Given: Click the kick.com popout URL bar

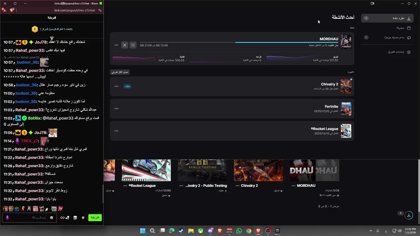Looking at the screenshot, I should (74, 10).
